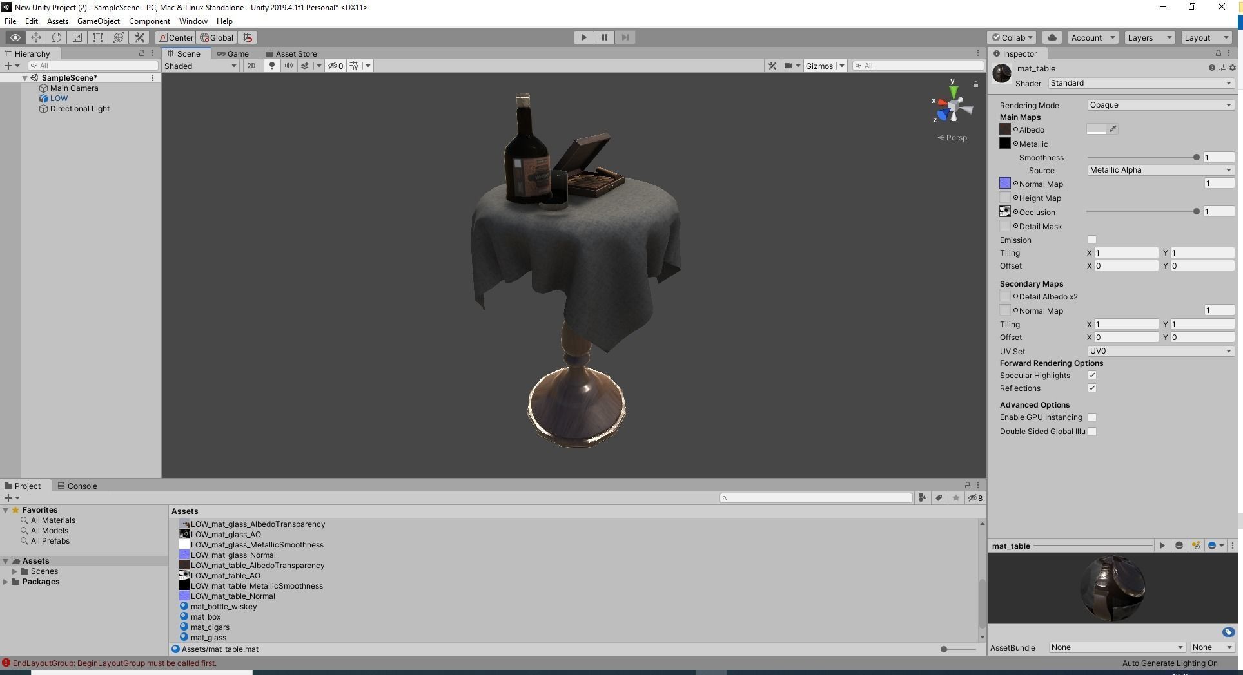The width and height of the screenshot is (1243, 675).
Task: Open the AssetBundle name dropdown
Action: point(1117,647)
